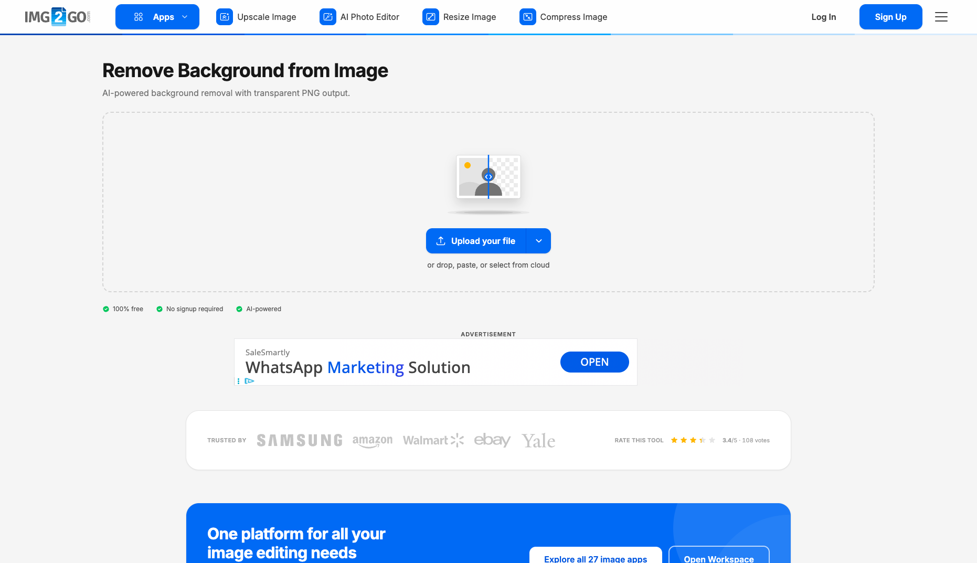Click the "No signup required" label
The width and height of the screenshot is (977, 563).
click(x=195, y=309)
